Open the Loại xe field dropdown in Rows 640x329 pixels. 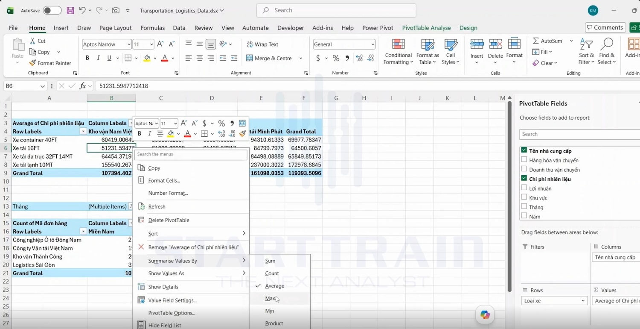coord(583,301)
